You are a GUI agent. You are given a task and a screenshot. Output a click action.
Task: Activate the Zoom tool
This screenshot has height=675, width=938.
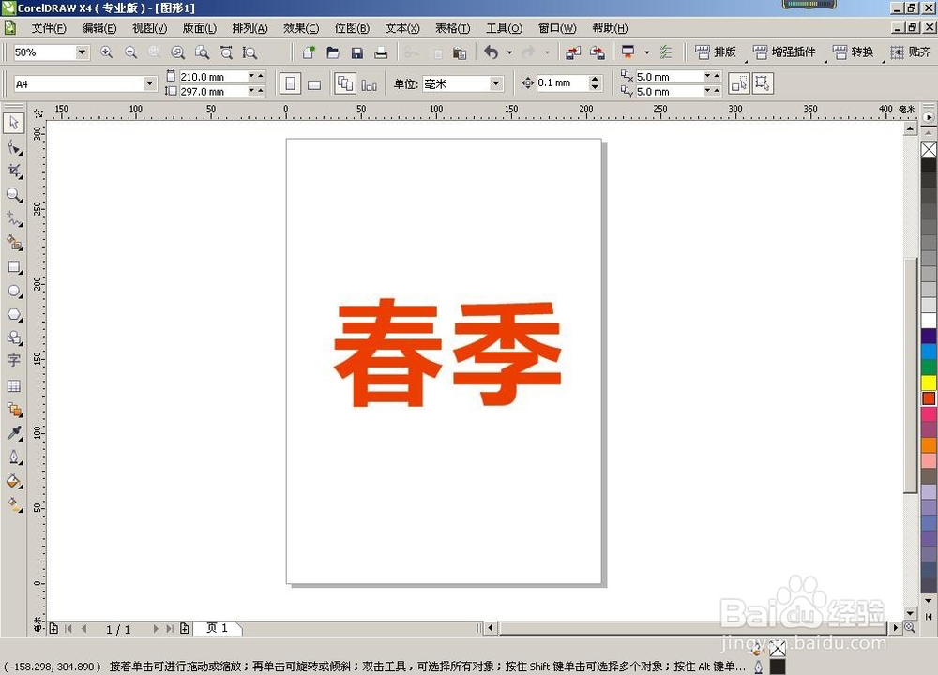click(x=14, y=195)
